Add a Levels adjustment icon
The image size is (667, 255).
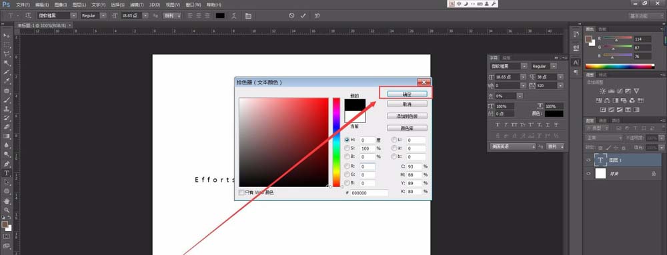(611, 91)
